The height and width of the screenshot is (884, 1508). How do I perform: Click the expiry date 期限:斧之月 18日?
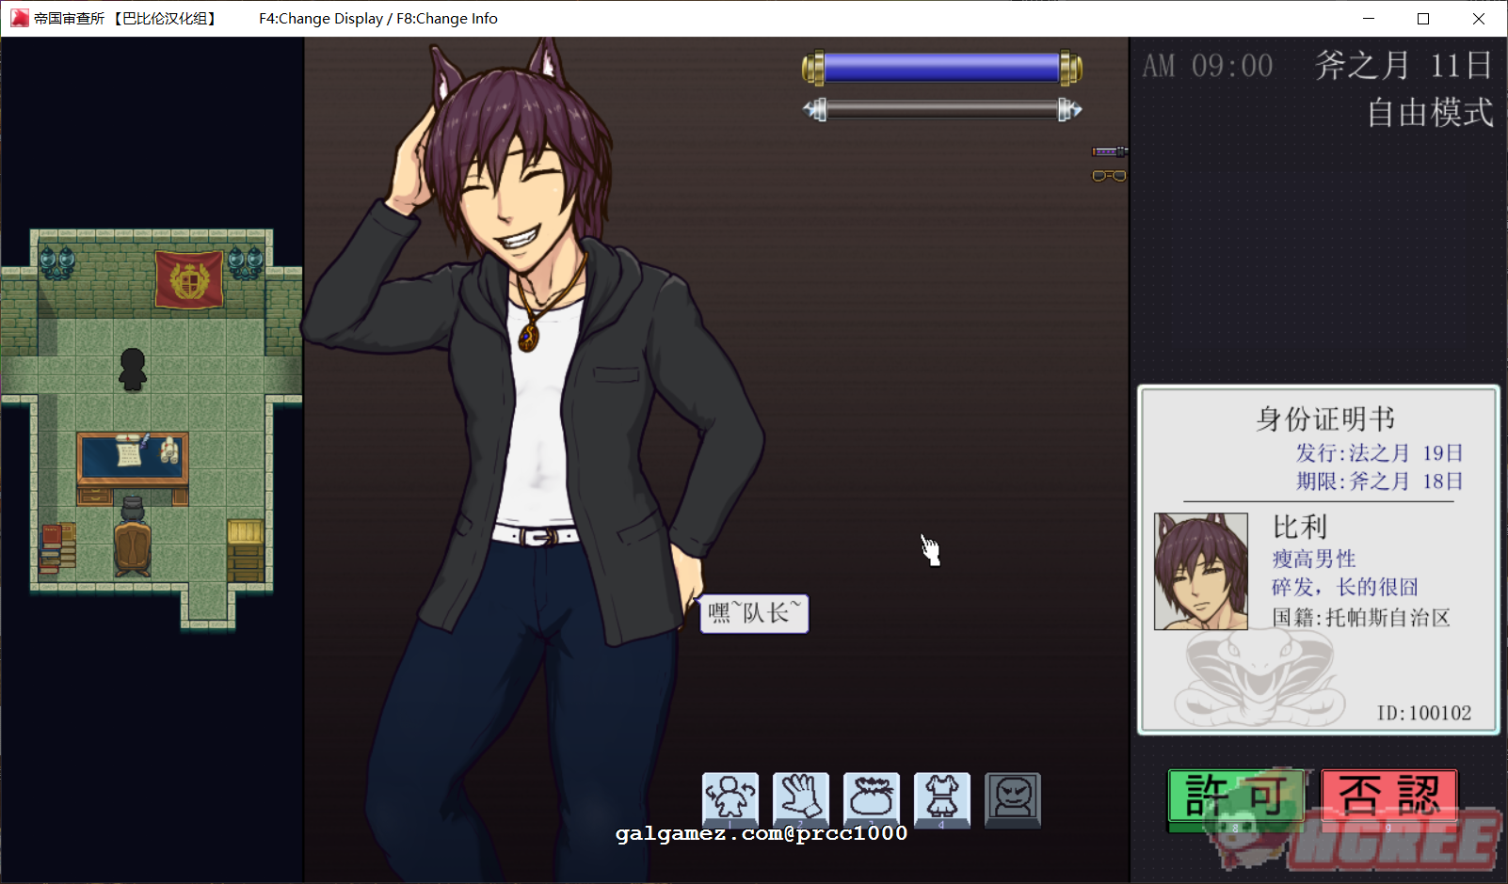coord(1379,481)
